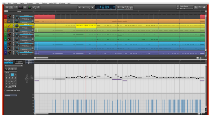Click the staff lines icon right of the time display
Screen dimensions: 210x117
(x=131, y=7)
